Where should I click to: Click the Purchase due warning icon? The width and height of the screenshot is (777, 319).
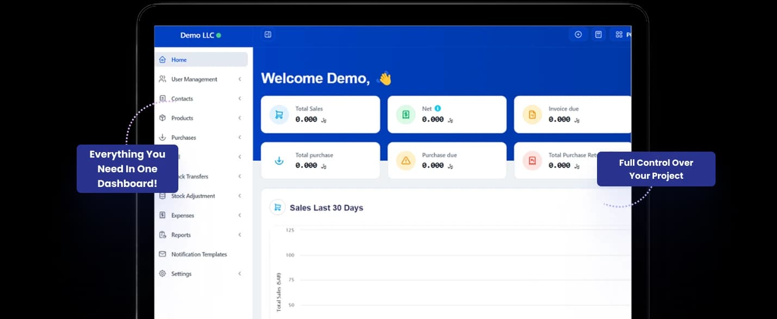pyautogui.click(x=406, y=161)
